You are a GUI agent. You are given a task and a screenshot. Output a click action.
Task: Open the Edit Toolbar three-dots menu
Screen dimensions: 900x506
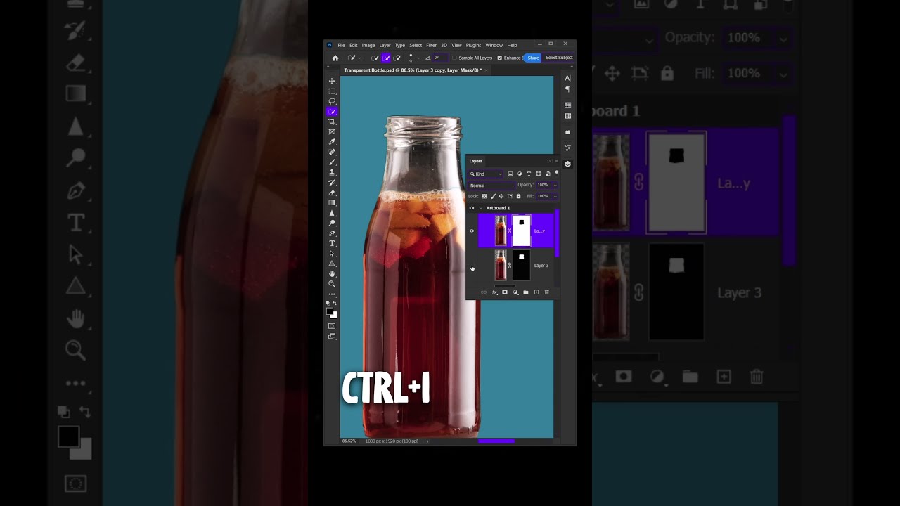click(x=332, y=294)
